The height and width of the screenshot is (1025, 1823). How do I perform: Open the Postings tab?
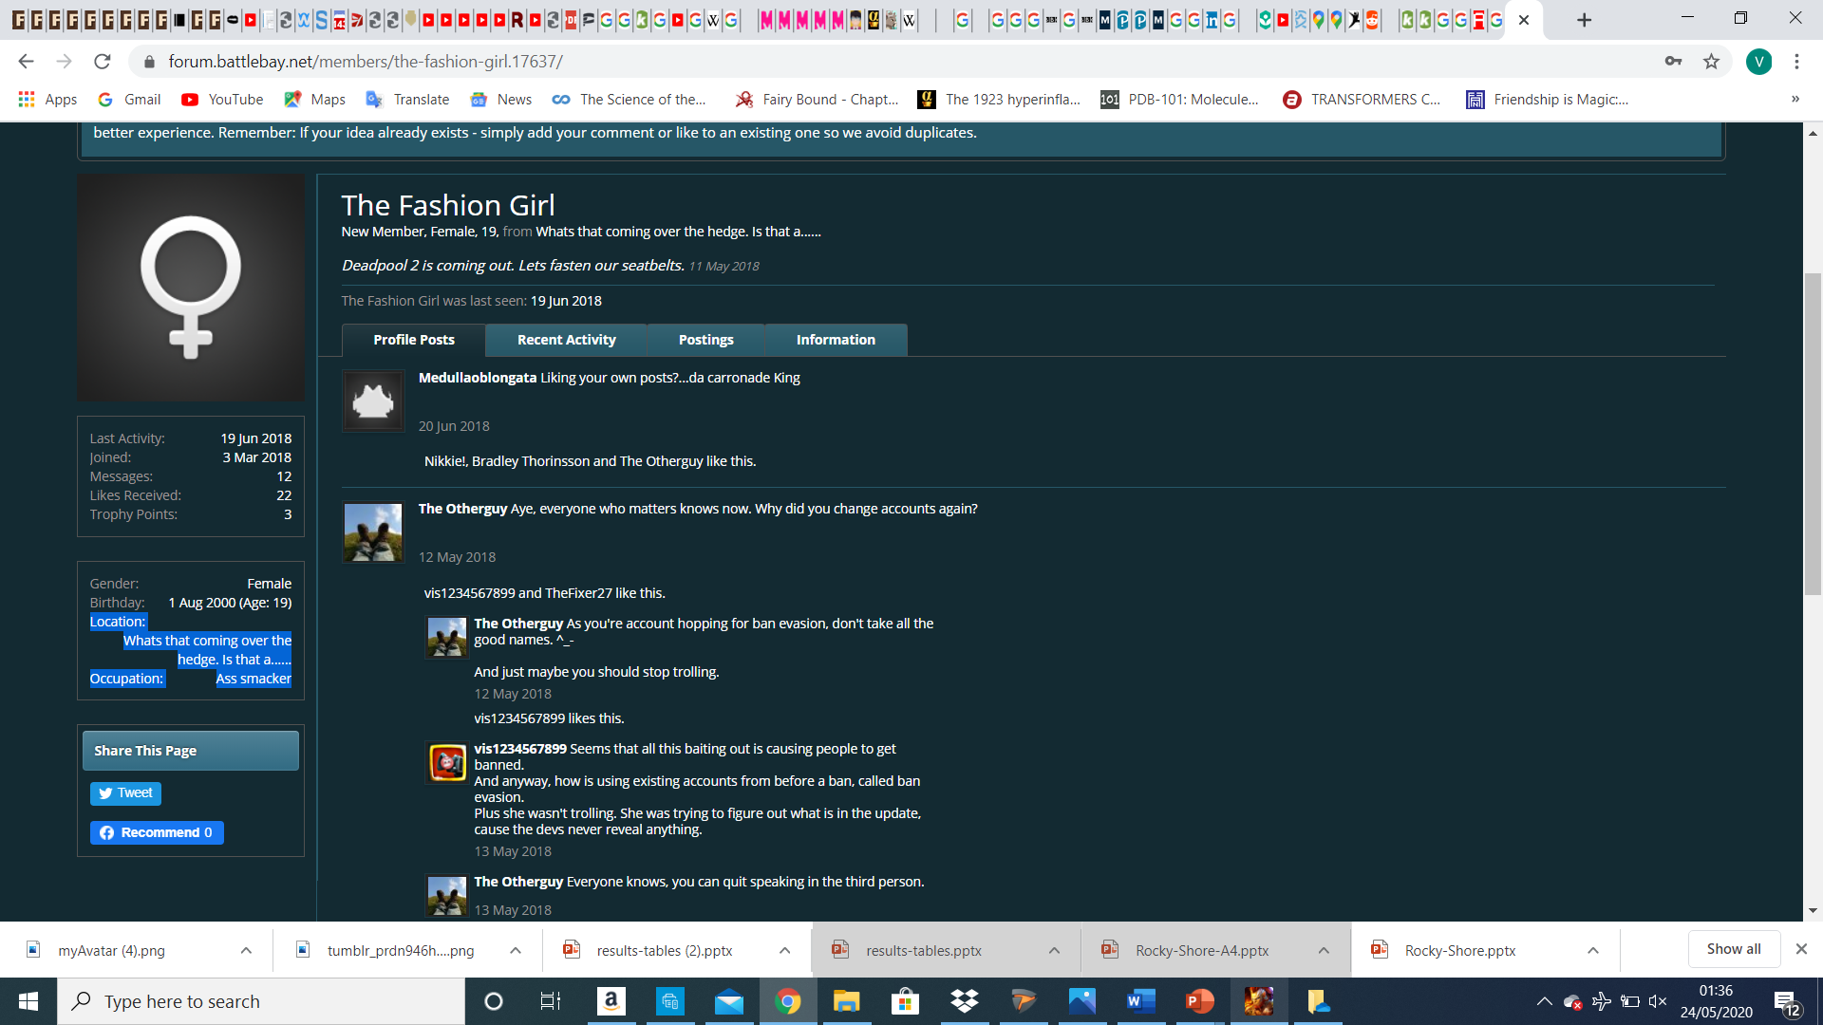705,340
